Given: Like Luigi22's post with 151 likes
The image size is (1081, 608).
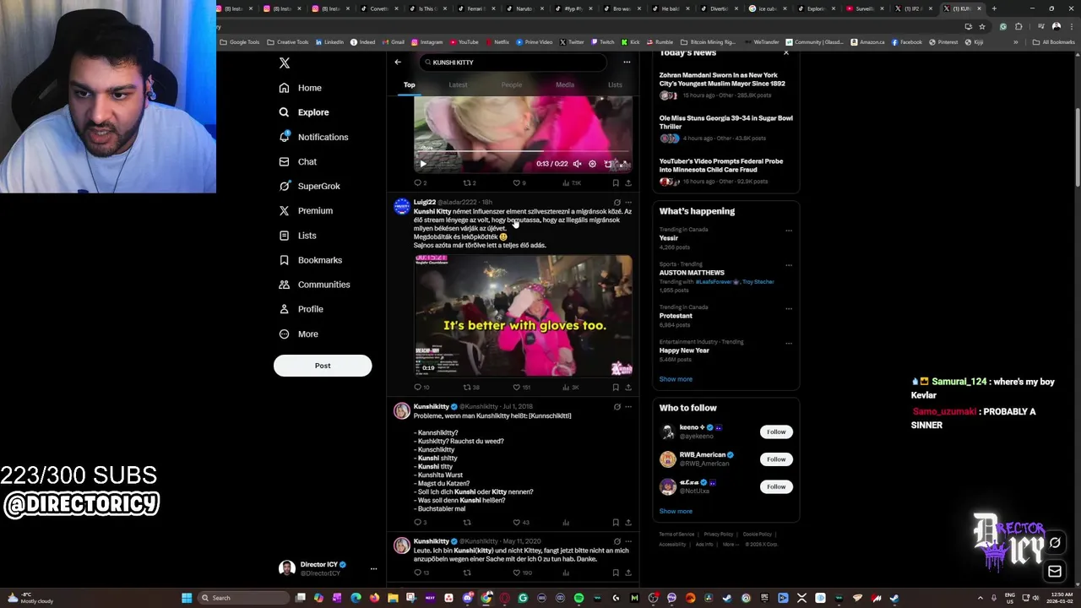Looking at the screenshot, I should coord(521,388).
